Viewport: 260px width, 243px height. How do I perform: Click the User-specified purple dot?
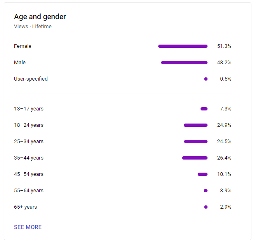coord(206,79)
